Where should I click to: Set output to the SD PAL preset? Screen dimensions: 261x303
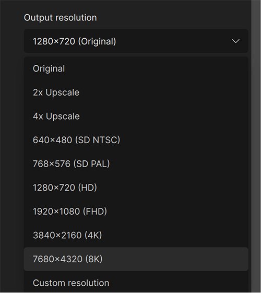(136, 164)
